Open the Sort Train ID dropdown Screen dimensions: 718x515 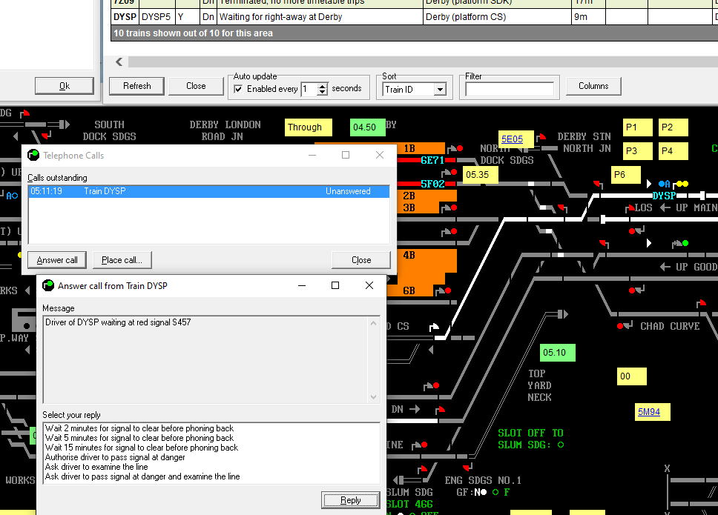[x=440, y=89]
